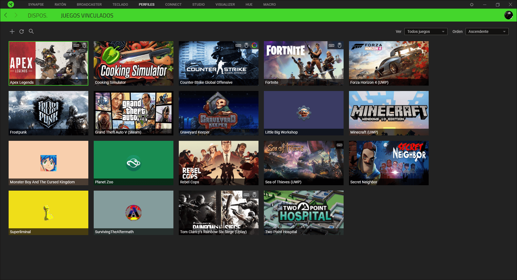Click Chroma color ring on Counter-Strike tile
The height and width of the screenshot is (280, 517).
pyautogui.click(x=254, y=45)
